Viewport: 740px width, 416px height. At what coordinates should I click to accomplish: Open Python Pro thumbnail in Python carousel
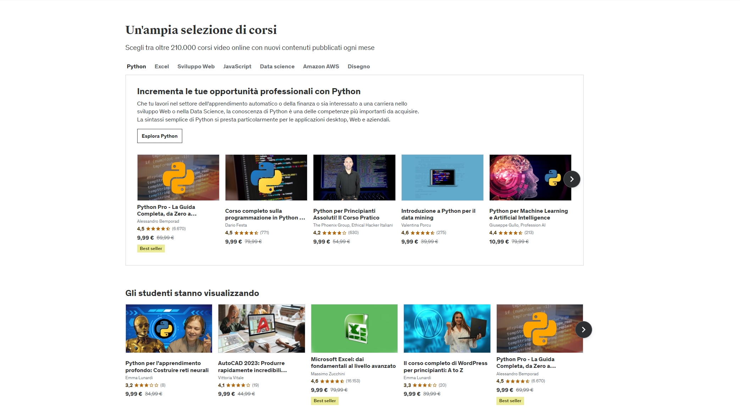(178, 177)
